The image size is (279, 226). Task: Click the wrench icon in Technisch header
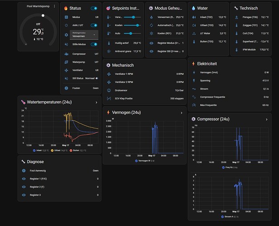[x=236, y=8]
